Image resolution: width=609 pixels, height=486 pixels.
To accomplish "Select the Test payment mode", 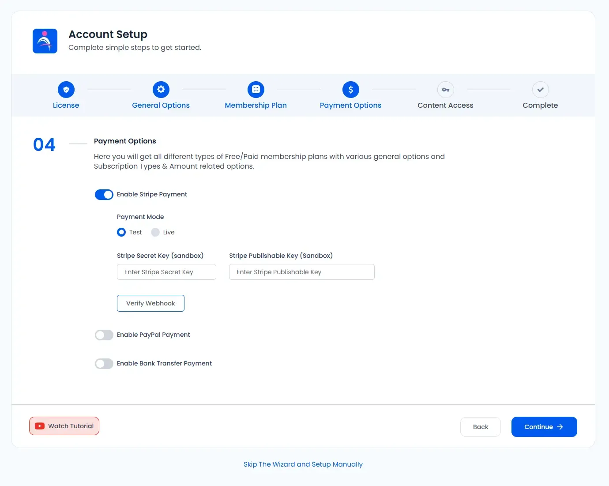I will point(121,232).
